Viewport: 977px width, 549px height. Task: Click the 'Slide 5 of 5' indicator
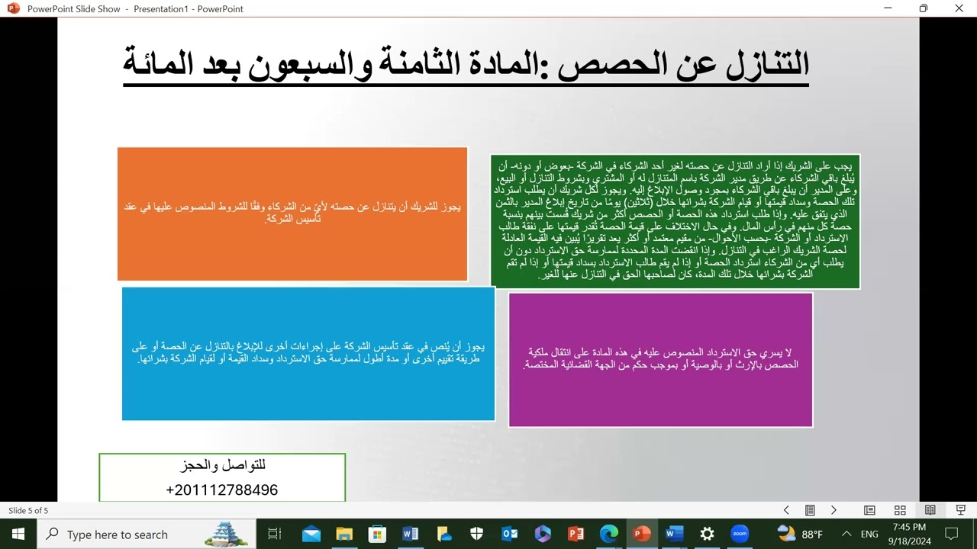pos(28,510)
